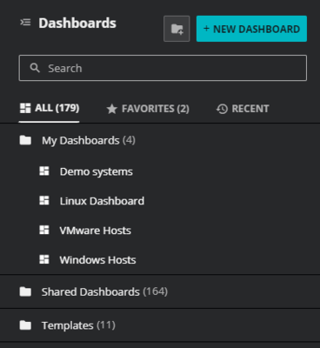Click the dashboard icon beside VMware Hosts
Viewport: 320px width, 348px height.
click(x=44, y=230)
